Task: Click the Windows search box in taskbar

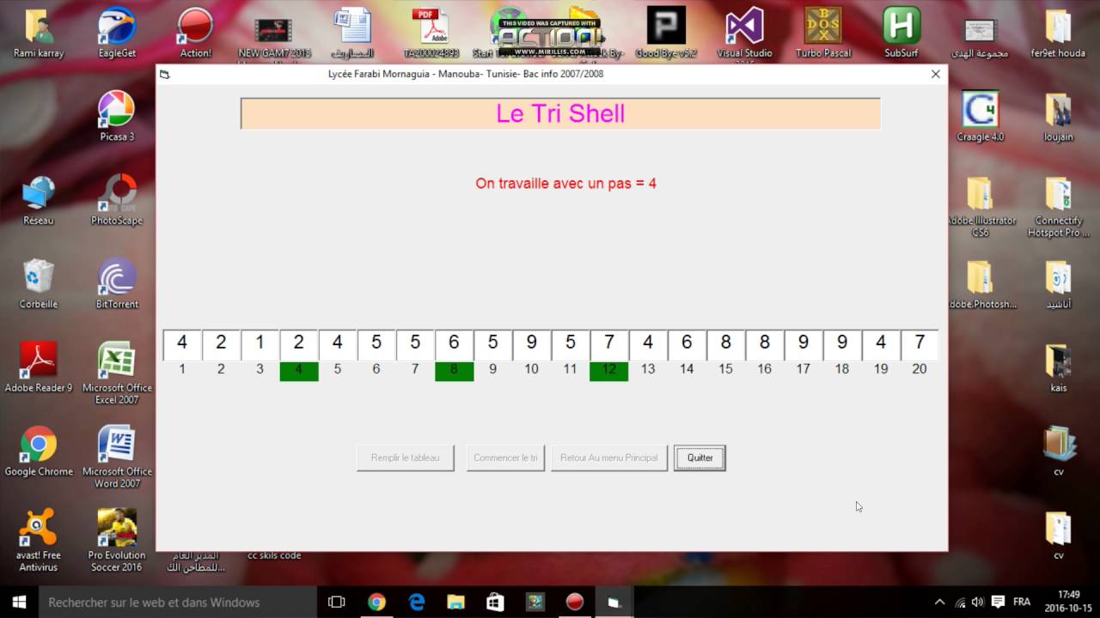Action: click(x=176, y=602)
